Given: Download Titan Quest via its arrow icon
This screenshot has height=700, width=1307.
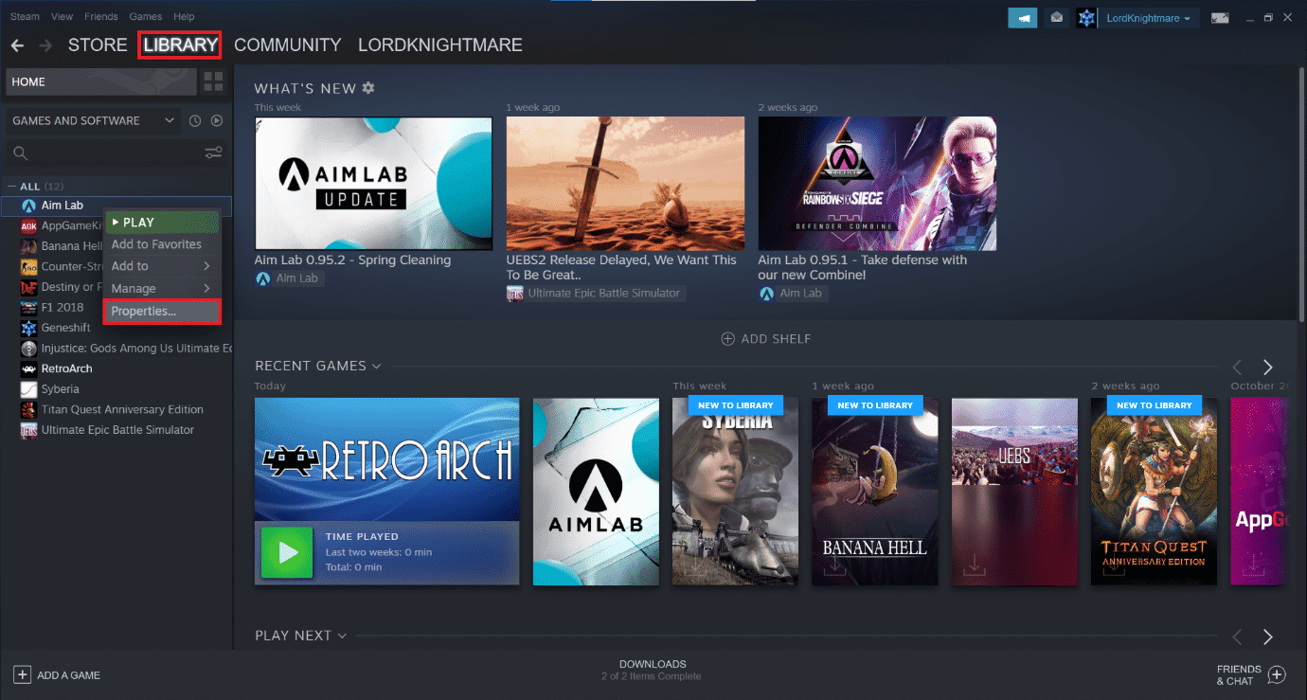Looking at the screenshot, I should 1115,565.
